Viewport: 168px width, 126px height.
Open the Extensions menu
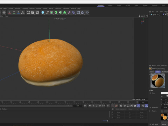pyautogui.click(x=58, y=8)
